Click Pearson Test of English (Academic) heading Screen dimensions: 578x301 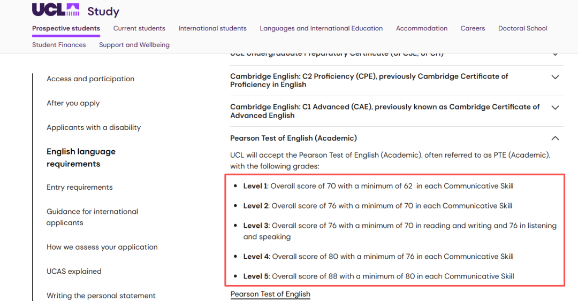293,138
